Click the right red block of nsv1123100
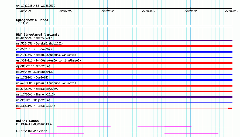The height and width of the screenshot is (137, 240). [x=230, y=108]
